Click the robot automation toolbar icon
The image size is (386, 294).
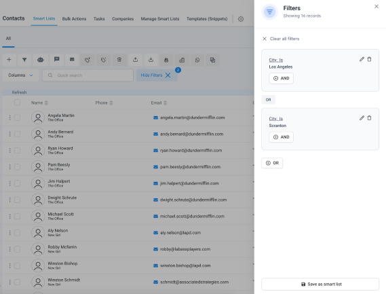point(41,60)
